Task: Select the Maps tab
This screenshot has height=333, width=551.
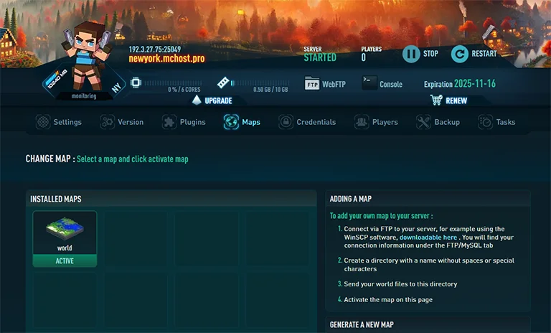Action: (x=242, y=122)
